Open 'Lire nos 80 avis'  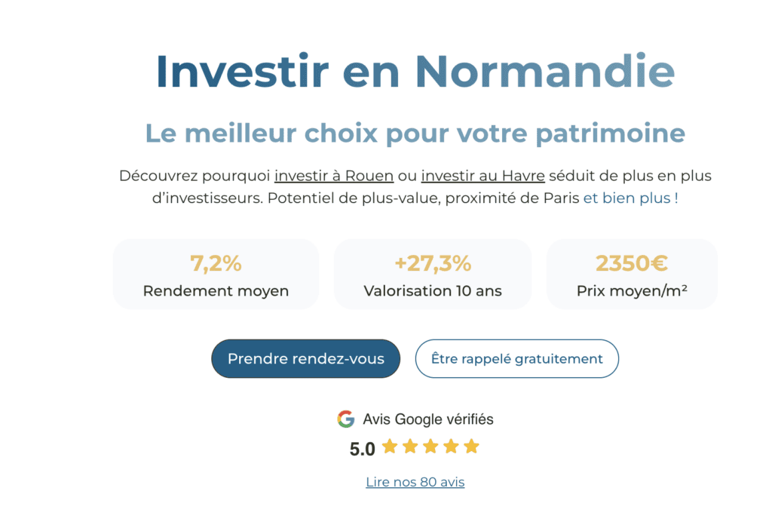pos(415,481)
